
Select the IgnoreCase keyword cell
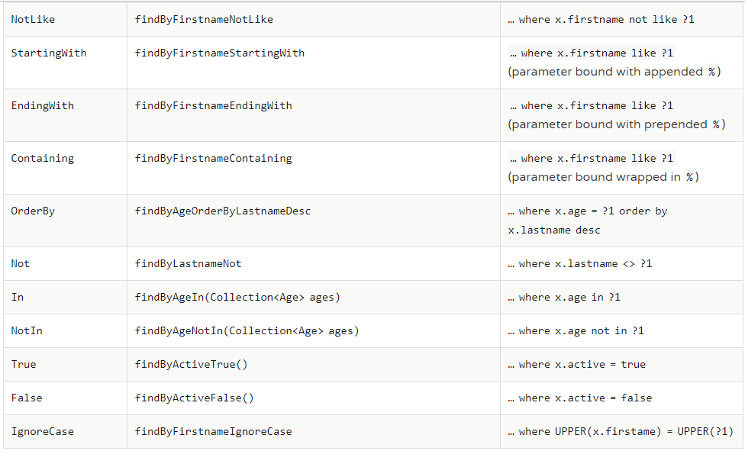tap(65, 431)
